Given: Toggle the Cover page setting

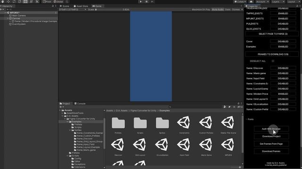Looking at the screenshot, I should (283, 41).
